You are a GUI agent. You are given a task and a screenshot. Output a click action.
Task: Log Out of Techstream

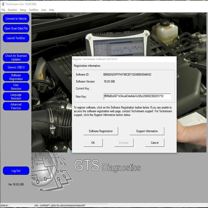click(x=16, y=171)
